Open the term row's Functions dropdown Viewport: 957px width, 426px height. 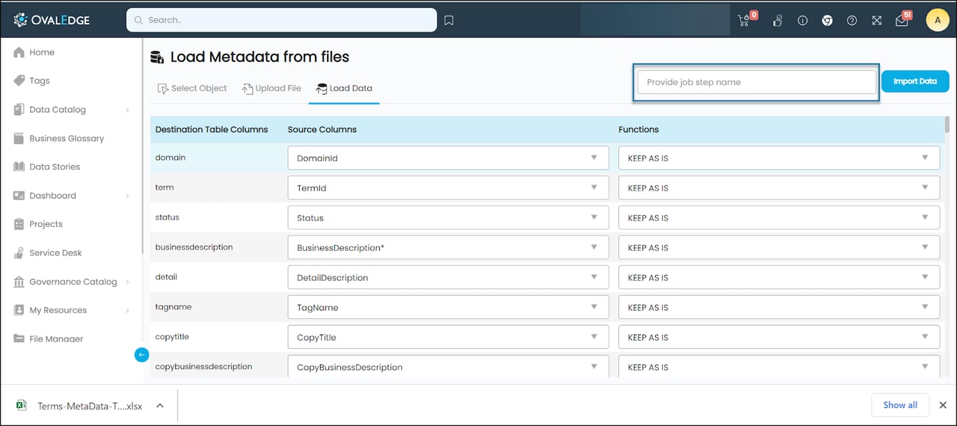[779, 188]
